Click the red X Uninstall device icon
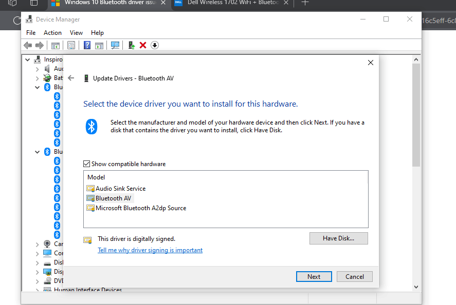 pyautogui.click(x=143, y=45)
